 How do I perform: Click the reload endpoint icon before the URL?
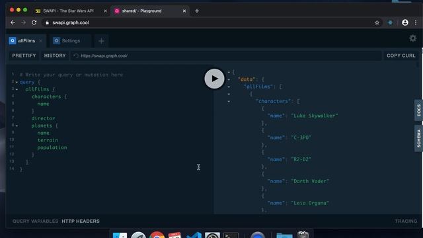(76, 56)
